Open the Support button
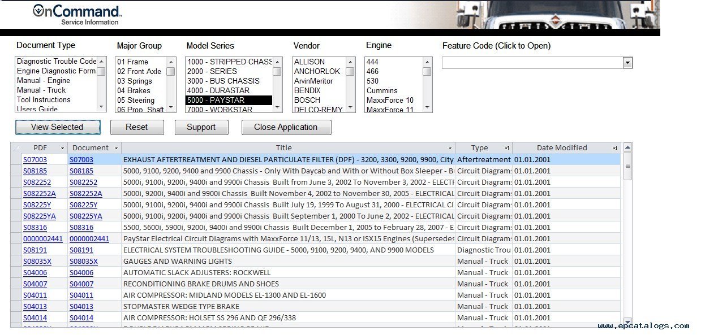718x335 pixels. pos(201,127)
